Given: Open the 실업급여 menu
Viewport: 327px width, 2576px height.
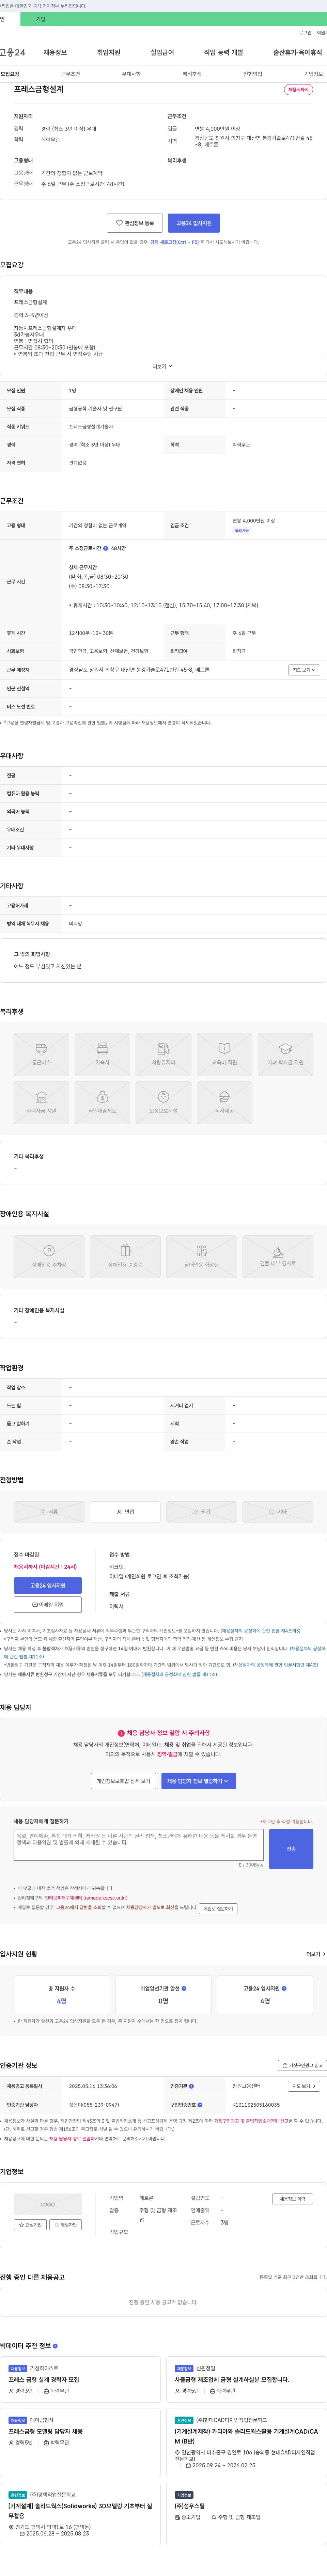Looking at the screenshot, I should tap(162, 52).
